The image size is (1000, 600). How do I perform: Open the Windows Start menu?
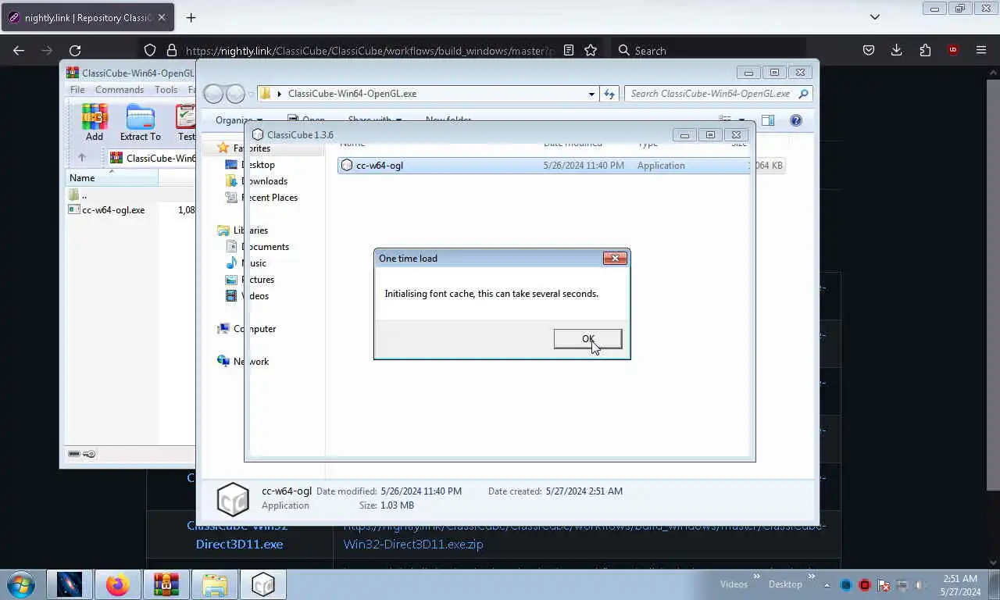[x=20, y=584]
